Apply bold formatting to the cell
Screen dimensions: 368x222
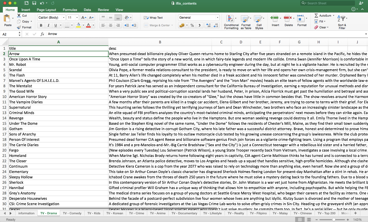[41, 25]
